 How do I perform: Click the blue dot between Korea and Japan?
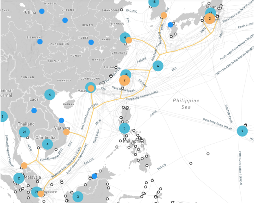(170, 25)
